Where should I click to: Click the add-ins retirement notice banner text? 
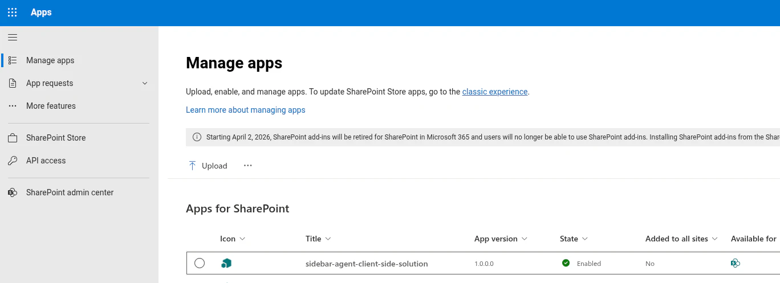coord(493,137)
